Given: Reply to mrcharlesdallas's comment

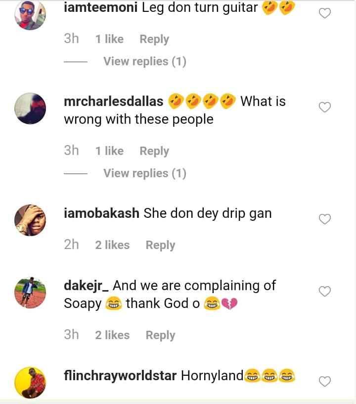Looking at the screenshot, I should 154,151.
